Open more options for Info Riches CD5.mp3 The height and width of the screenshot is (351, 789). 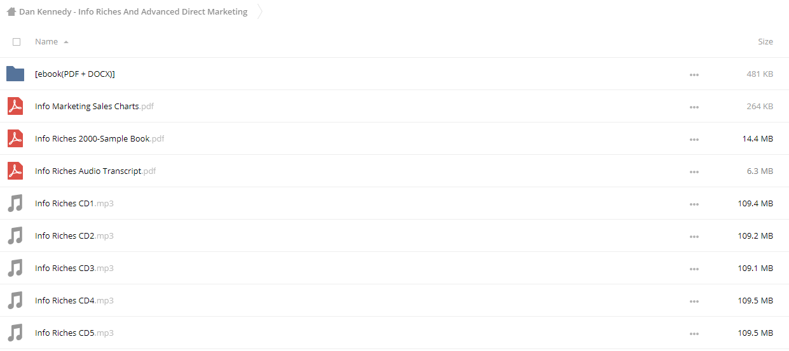tap(694, 333)
